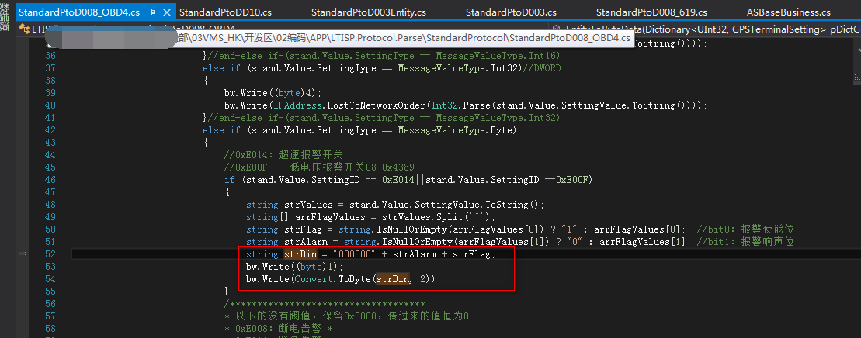Click strBin inside the Convert.ToByte call
Screen dimensions: 861x338
[x=393, y=279]
